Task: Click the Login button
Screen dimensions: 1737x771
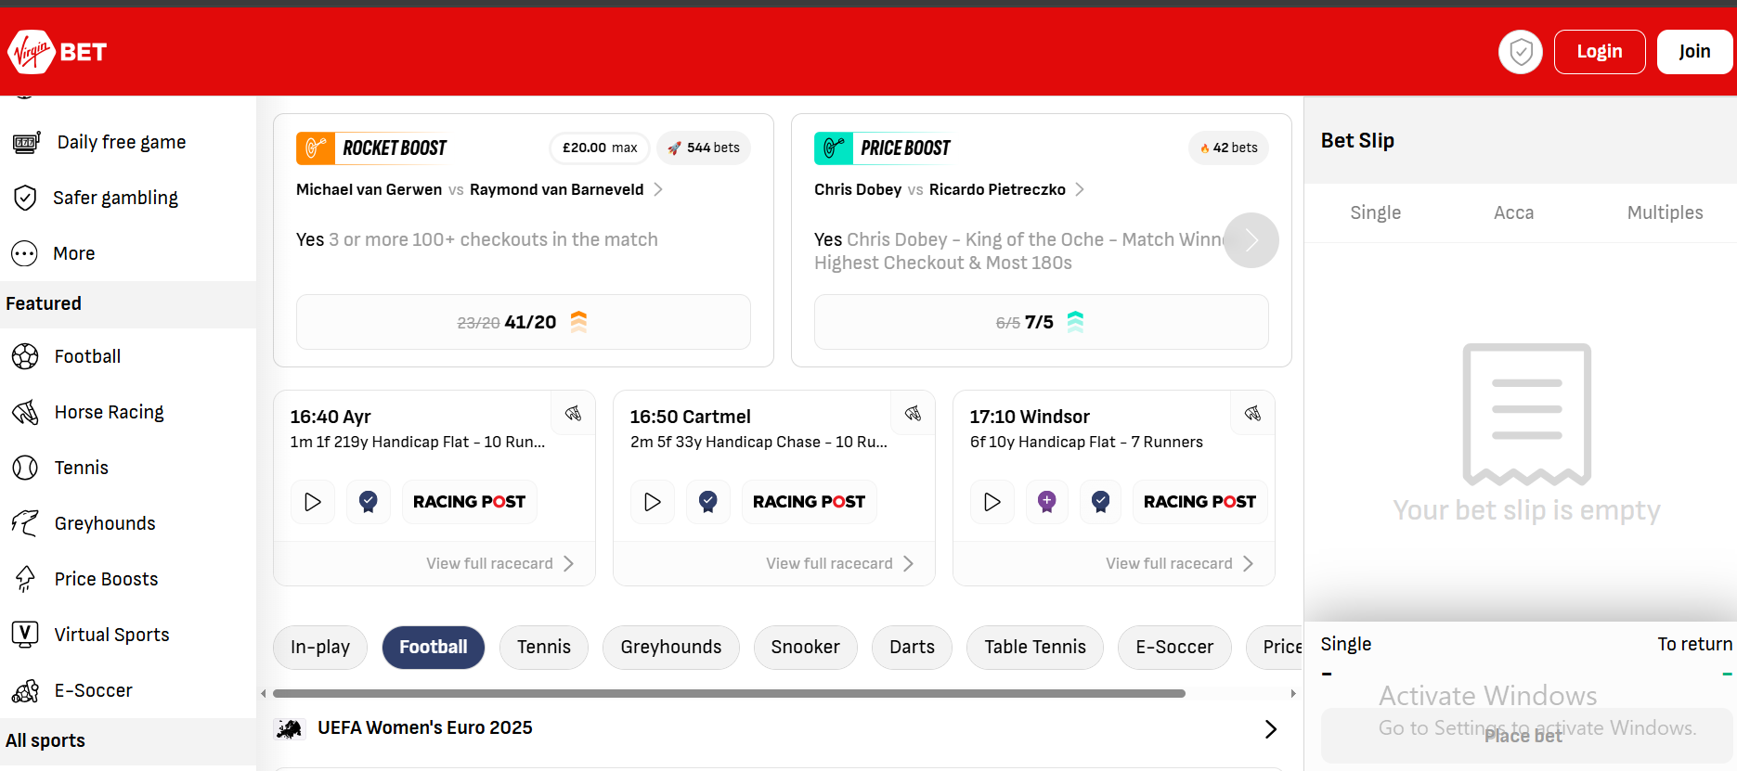Action: pyautogui.click(x=1600, y=52)
